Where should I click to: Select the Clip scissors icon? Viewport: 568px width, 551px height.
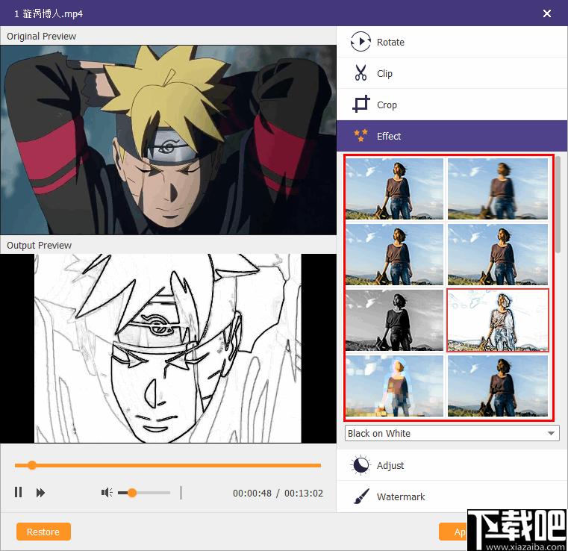pyautogui.click(x=361, y=73)
